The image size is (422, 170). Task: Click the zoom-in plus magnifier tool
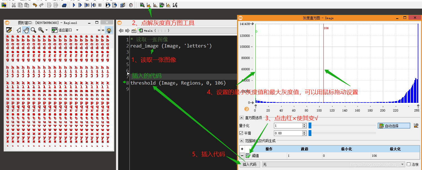point(41,30)
